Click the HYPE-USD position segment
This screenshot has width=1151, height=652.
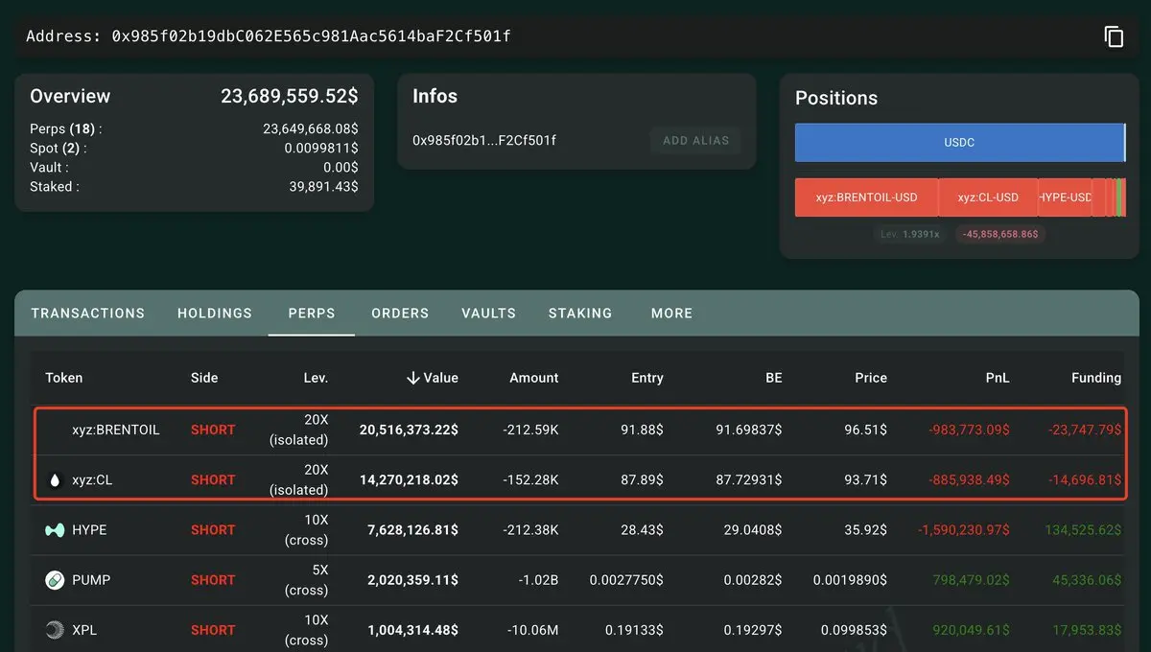point(1065,198)
